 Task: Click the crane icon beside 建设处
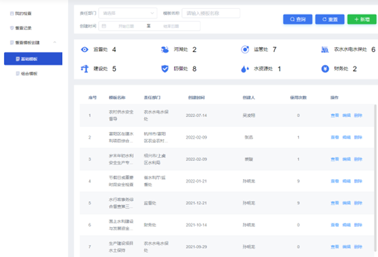85,69
